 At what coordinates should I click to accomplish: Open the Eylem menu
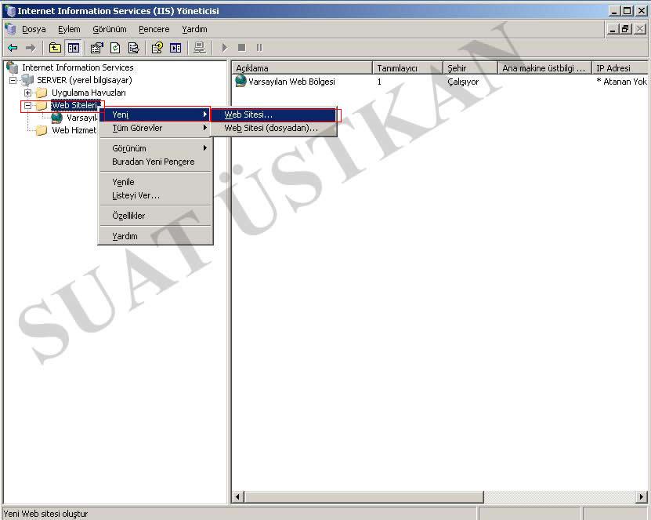tap(69, 29)
